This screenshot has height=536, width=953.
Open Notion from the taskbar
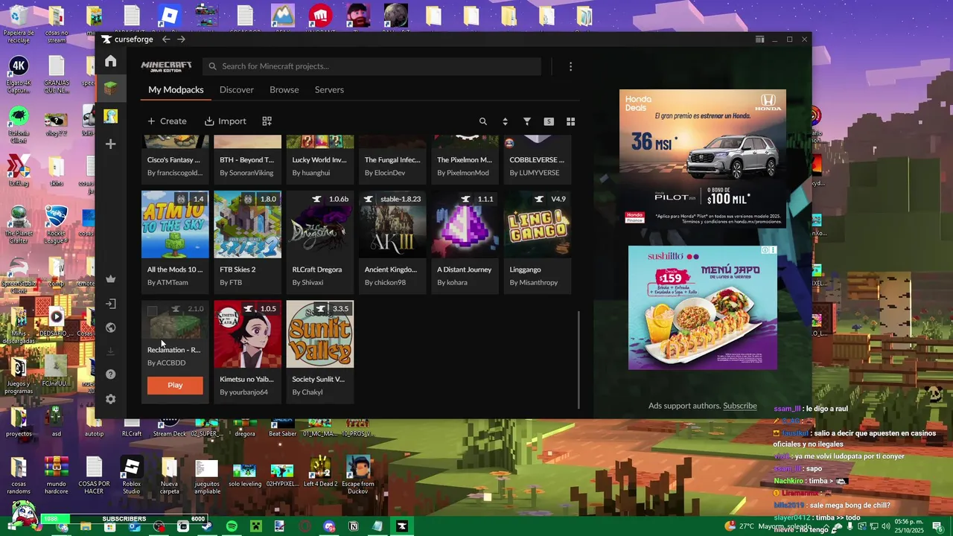pyautogui.click(x=353, y=526)
